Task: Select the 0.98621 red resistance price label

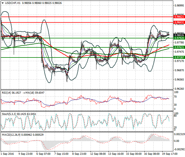Action: tap(179, 17)
